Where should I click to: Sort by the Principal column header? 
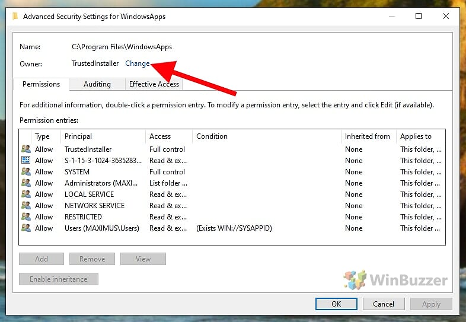[103, 136]
